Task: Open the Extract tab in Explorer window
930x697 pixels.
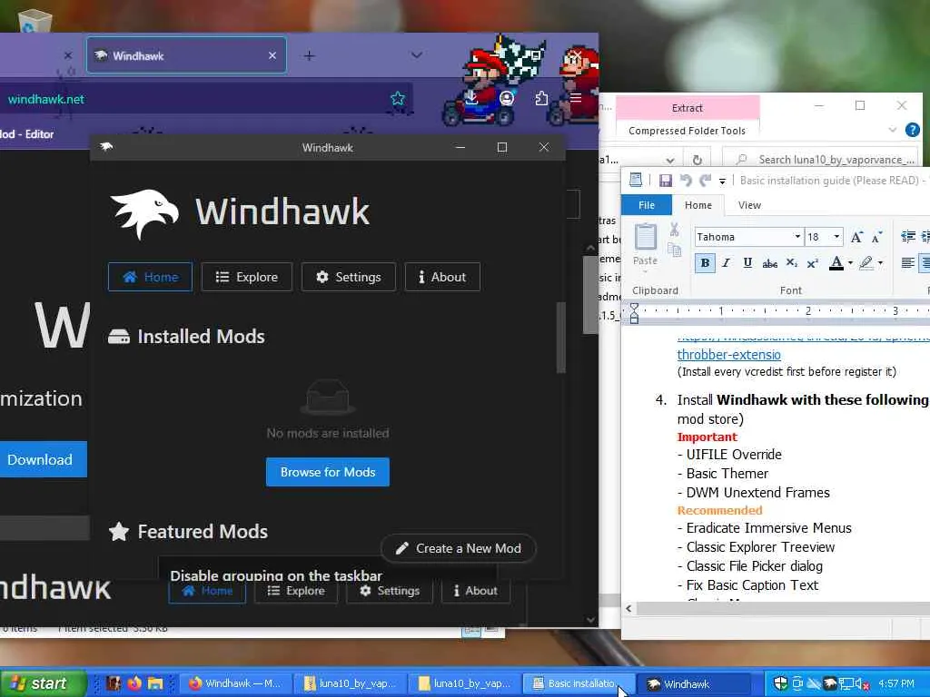Action: pyautogui.click(x=688, y=108)
